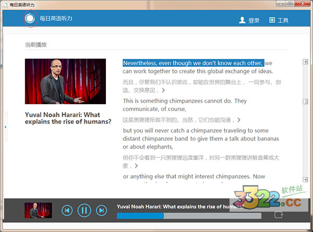Close the application window

[303, 4]
